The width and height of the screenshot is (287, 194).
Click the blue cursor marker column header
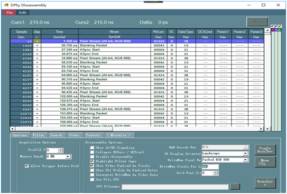click(x=276, y=30)
